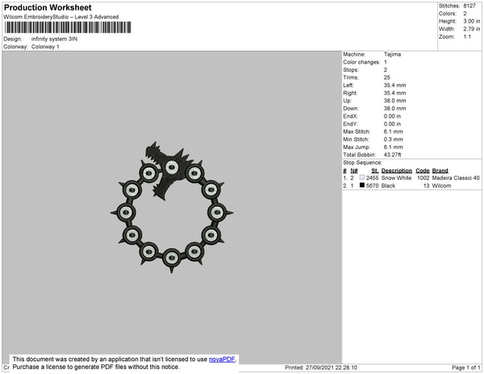
Task: Click the machine value "Tajima"
Action: pyautogui.click(x=392, y=54)
